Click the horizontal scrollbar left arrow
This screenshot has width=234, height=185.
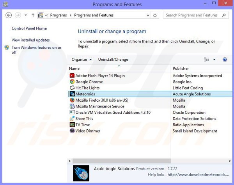pos(70,161)
